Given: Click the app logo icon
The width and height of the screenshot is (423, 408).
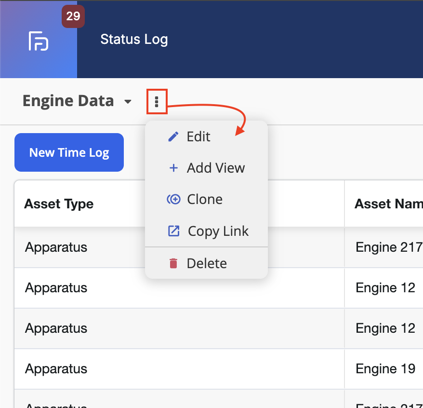Looking at the screenshot, I should [39, 41].
